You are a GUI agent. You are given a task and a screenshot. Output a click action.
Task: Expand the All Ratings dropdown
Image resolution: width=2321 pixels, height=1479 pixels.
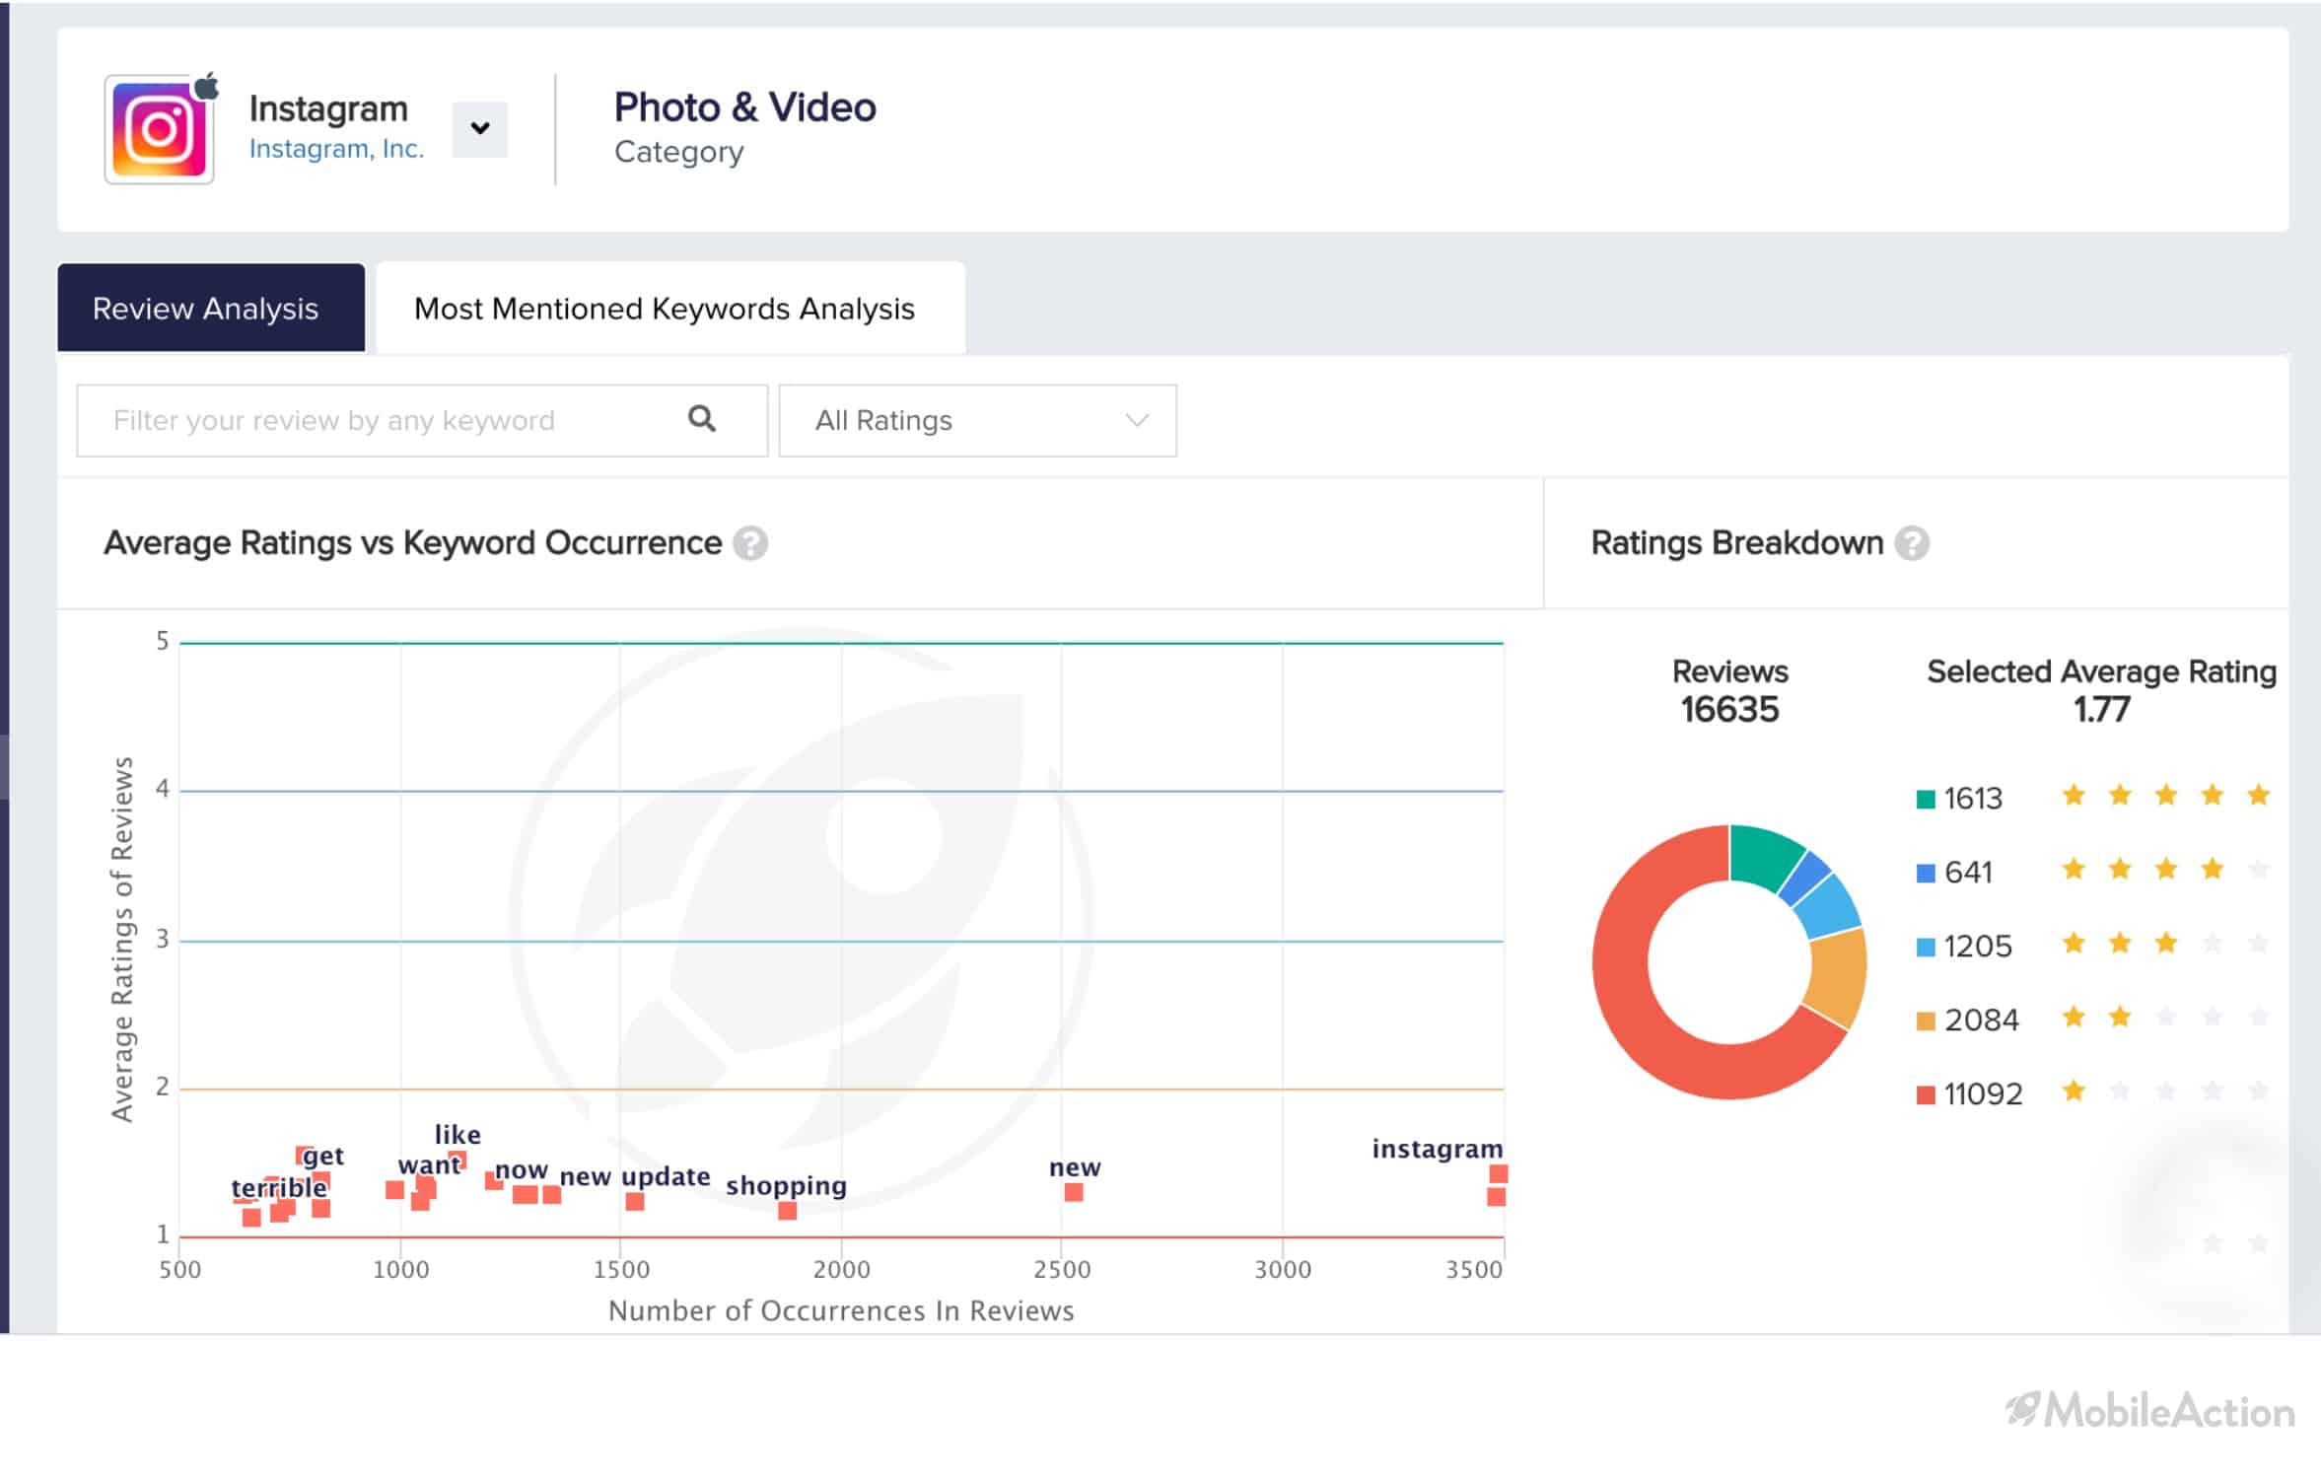pyautogui.click(x=977, y=420)
